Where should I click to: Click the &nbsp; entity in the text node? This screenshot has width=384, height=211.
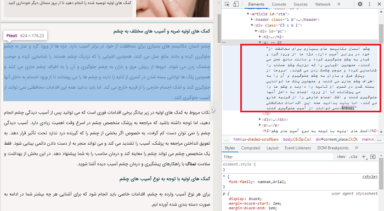tap(348, 108)
